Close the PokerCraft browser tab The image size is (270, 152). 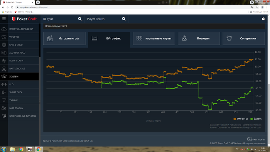pos(33,2)
